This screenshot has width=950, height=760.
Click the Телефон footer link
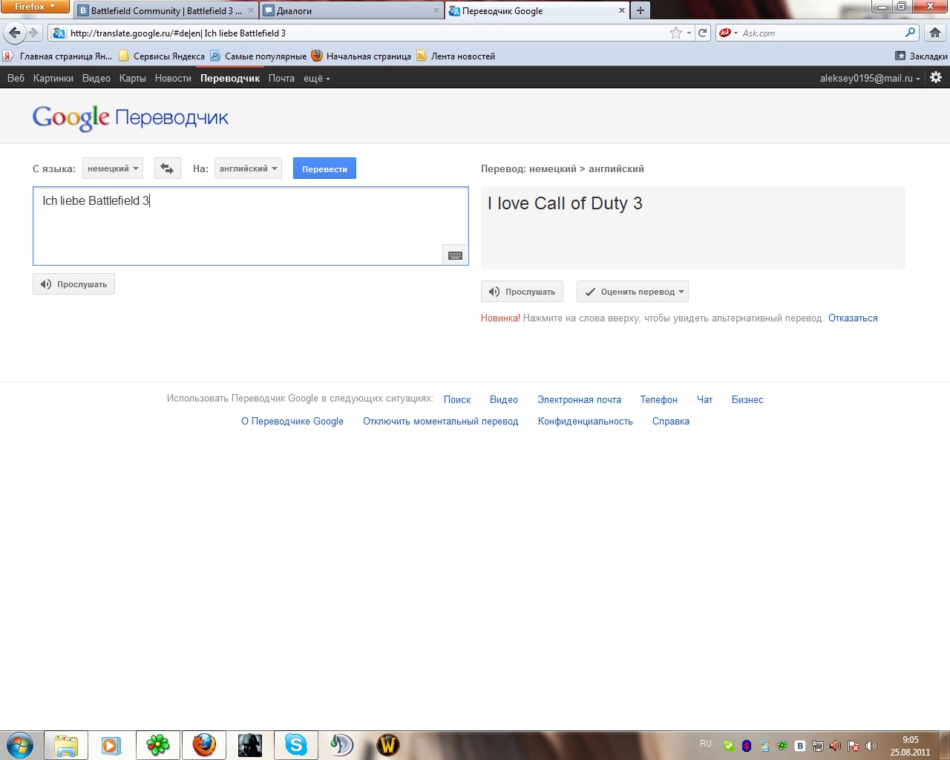click(x=659, y=399)
